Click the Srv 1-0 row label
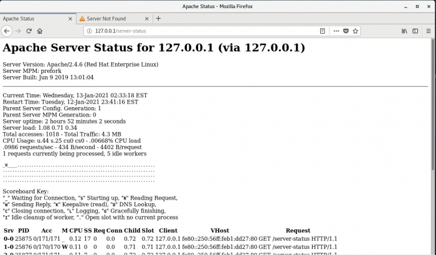This screenshot has height=255, width=436. (x=9, y=247)
